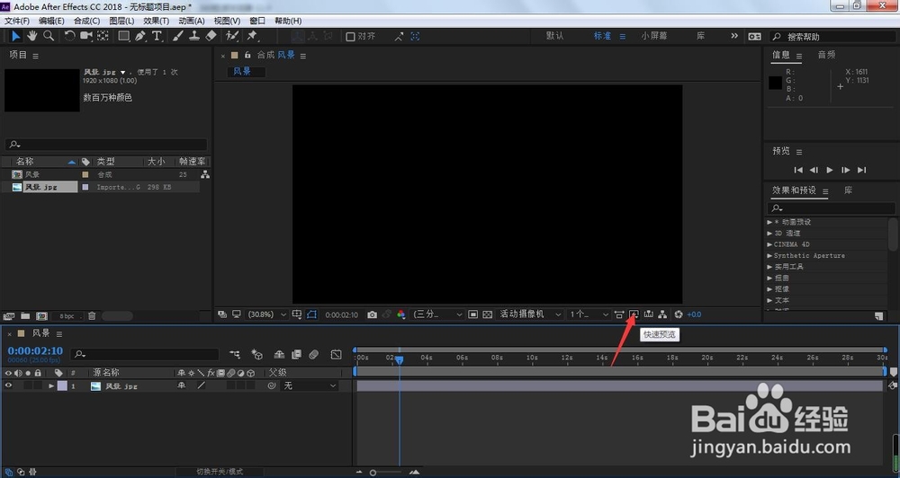Open the composition flowchart icon in viewer

662,314
